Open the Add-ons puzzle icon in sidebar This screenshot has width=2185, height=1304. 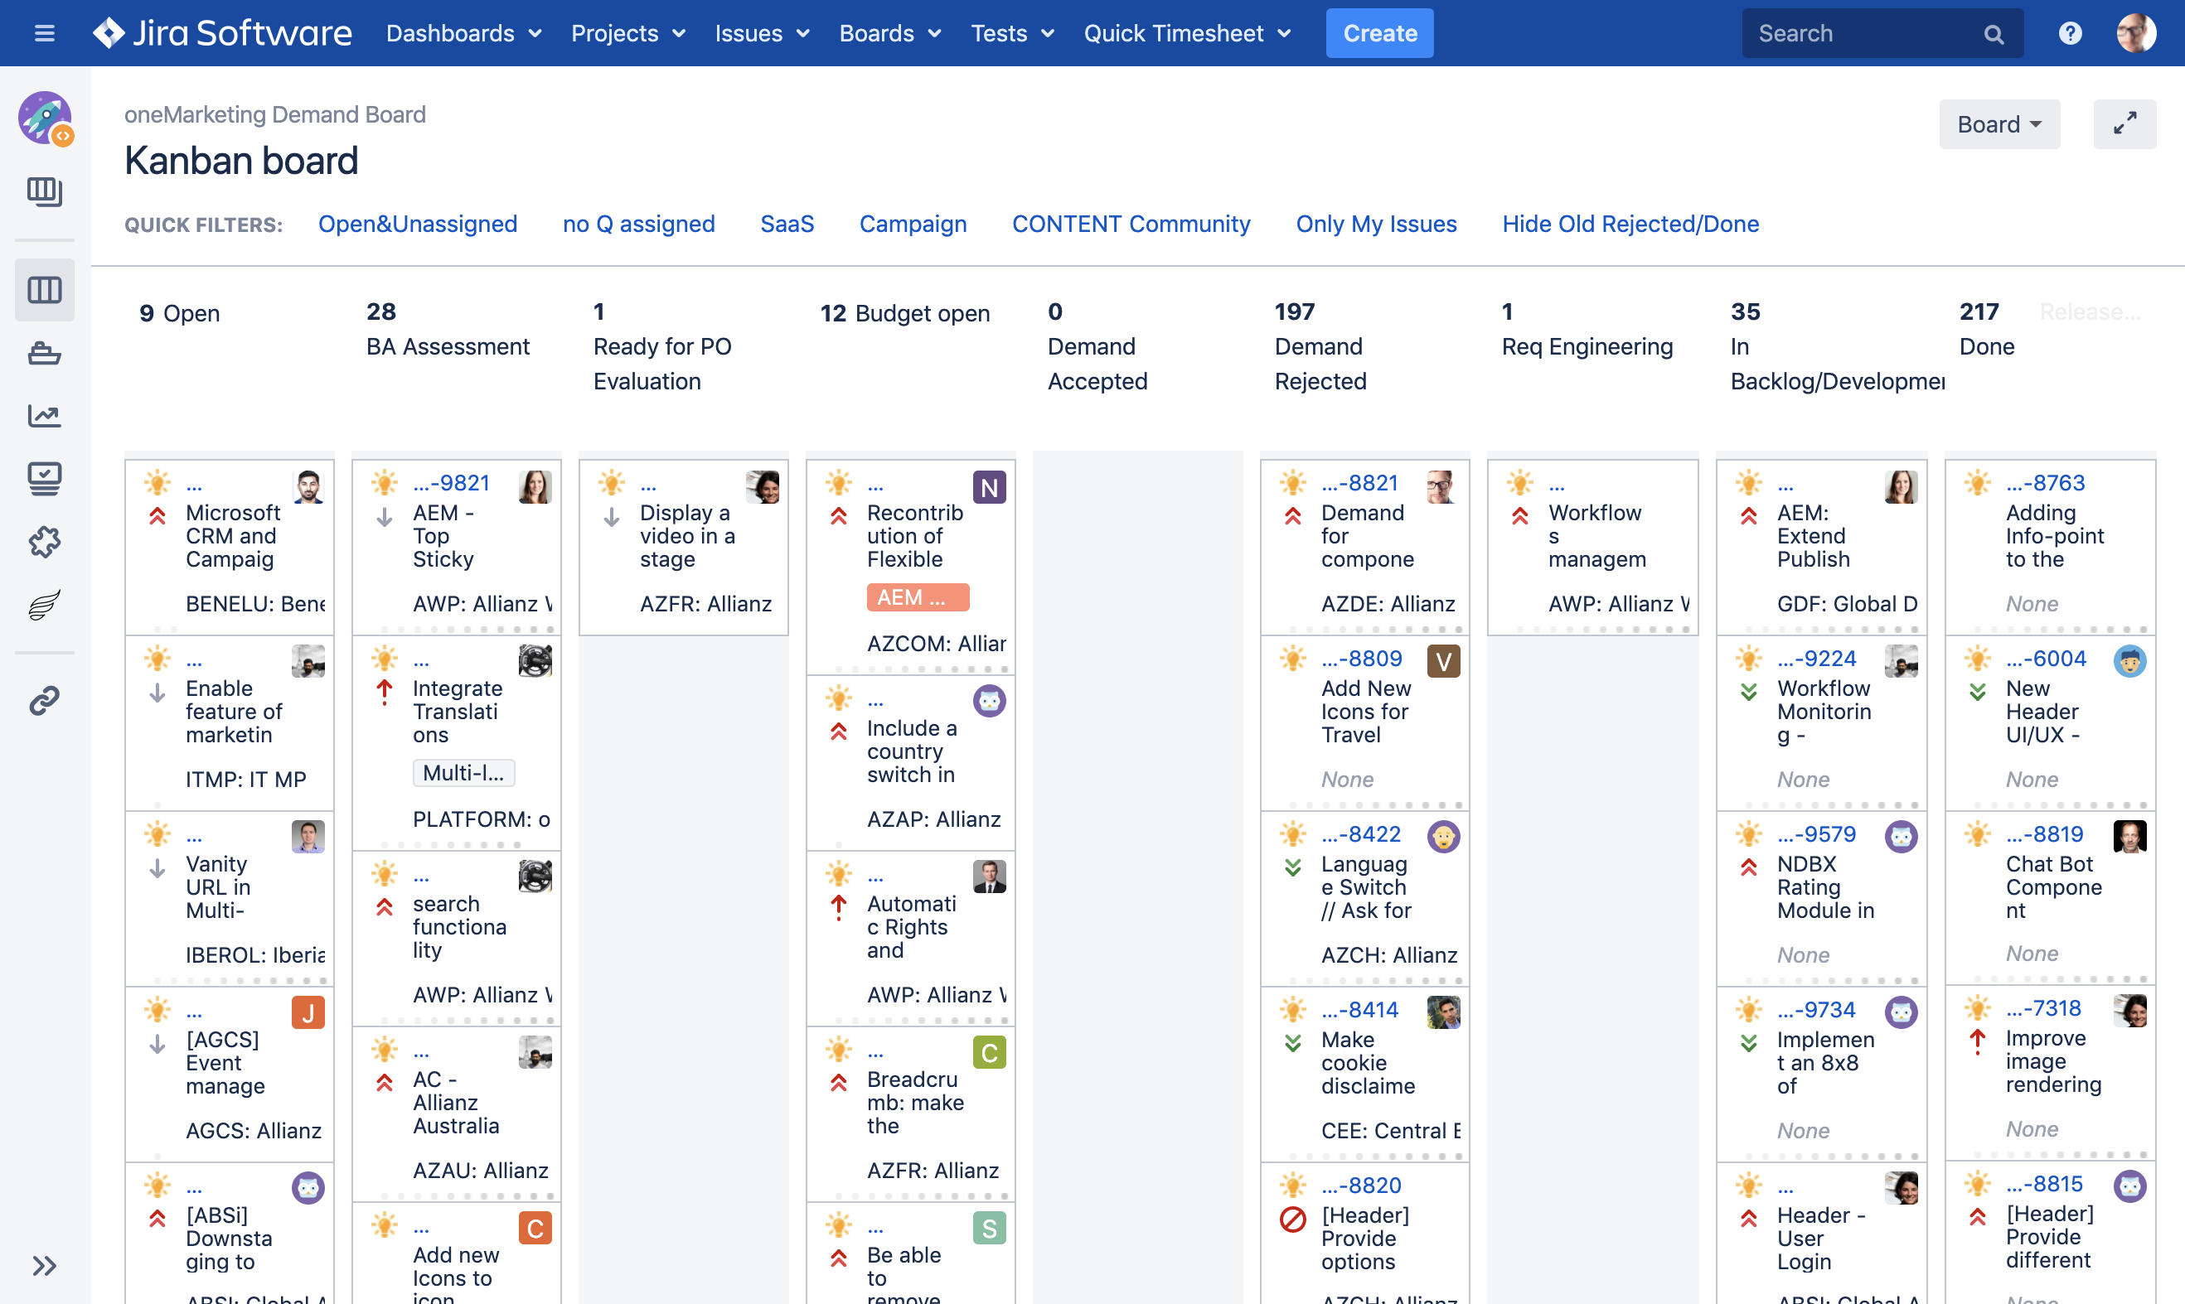pos(45,541)
